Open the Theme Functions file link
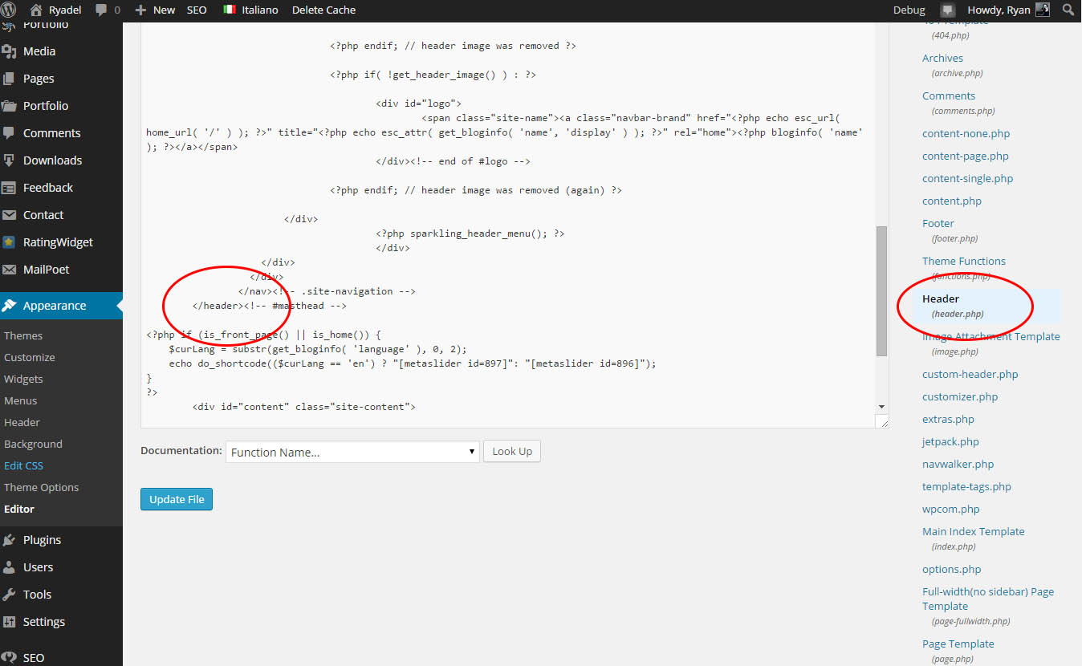 click(963, 261)
